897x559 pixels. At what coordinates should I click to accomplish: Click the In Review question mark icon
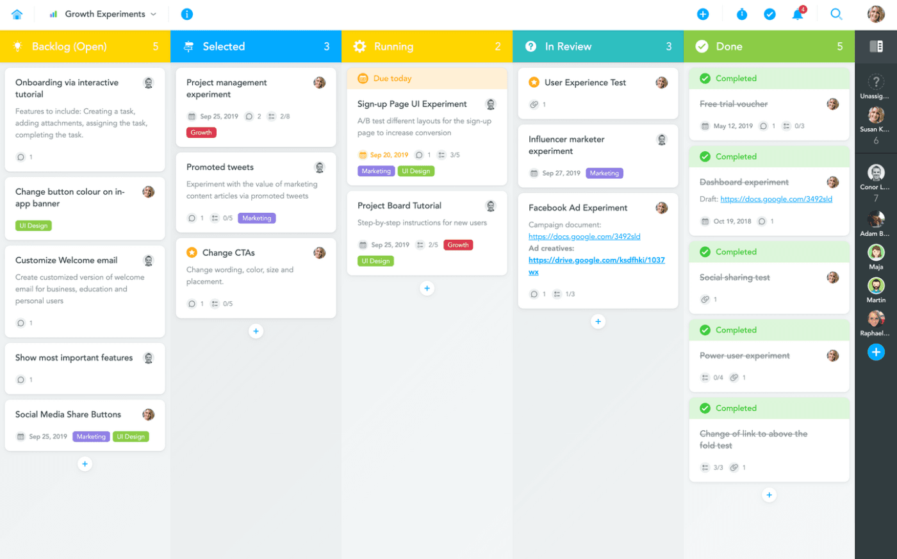click(531, 46)
